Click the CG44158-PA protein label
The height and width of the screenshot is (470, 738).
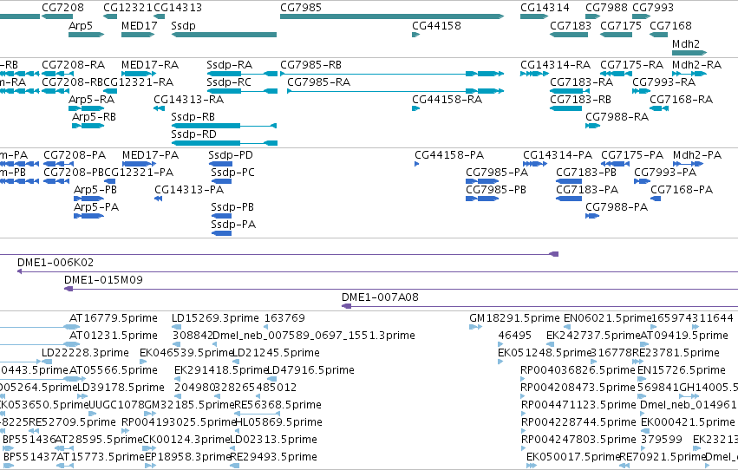click(x=449, y=154)
